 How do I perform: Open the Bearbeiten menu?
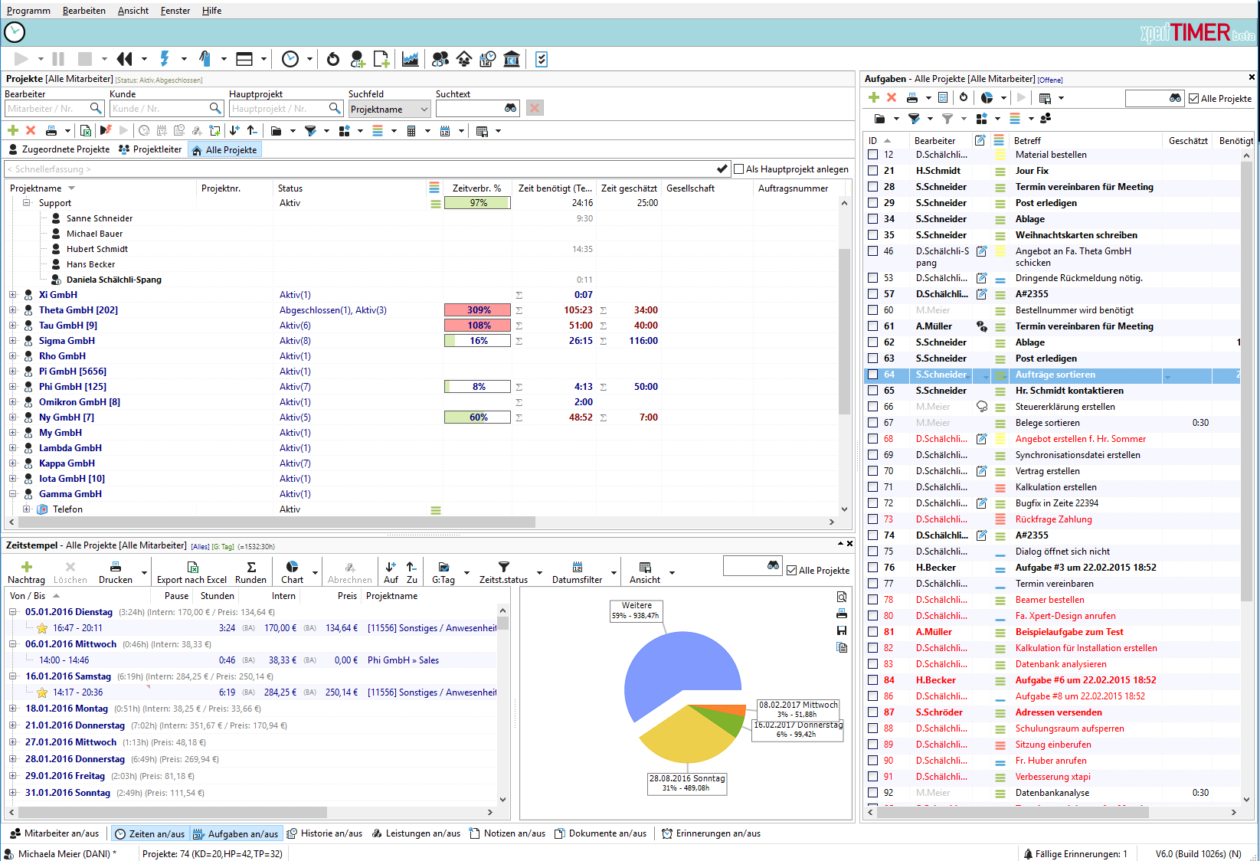click(84, 11)
